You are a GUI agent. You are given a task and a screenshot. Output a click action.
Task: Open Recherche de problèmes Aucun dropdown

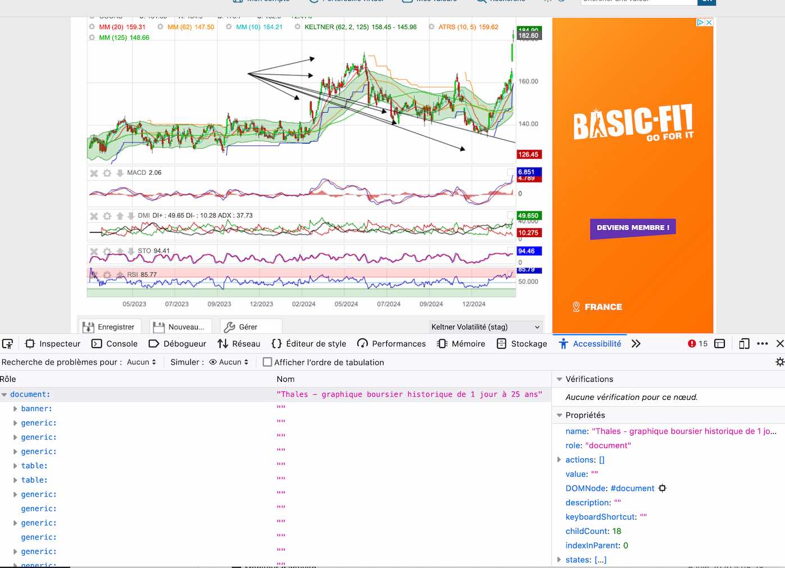[142, 362]
